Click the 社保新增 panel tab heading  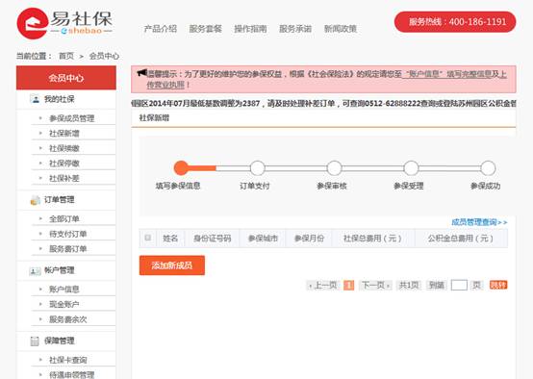tap(154, 118)
